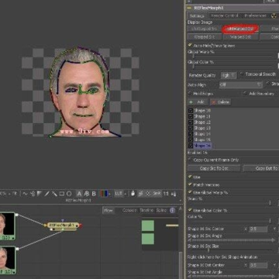
Task: Select the rectangle mask tool
Action: click(x=62, y=194)
